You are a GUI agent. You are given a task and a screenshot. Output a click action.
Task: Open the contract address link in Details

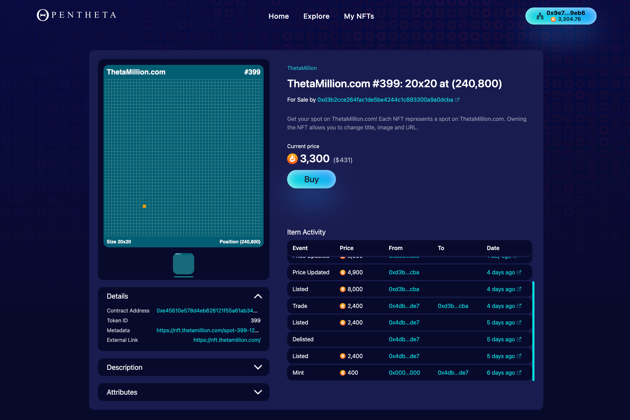207,311
